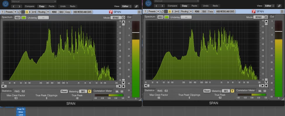Toggle SOLO in right SPAN
Image resolution: width=285 pixels, height=116 pixels.
pos(204,11)
